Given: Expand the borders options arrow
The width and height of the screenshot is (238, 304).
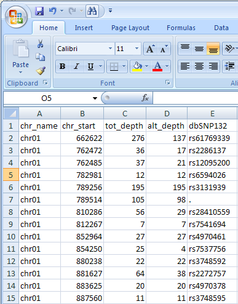Looking at the screenshot, I should coord(124,66).
